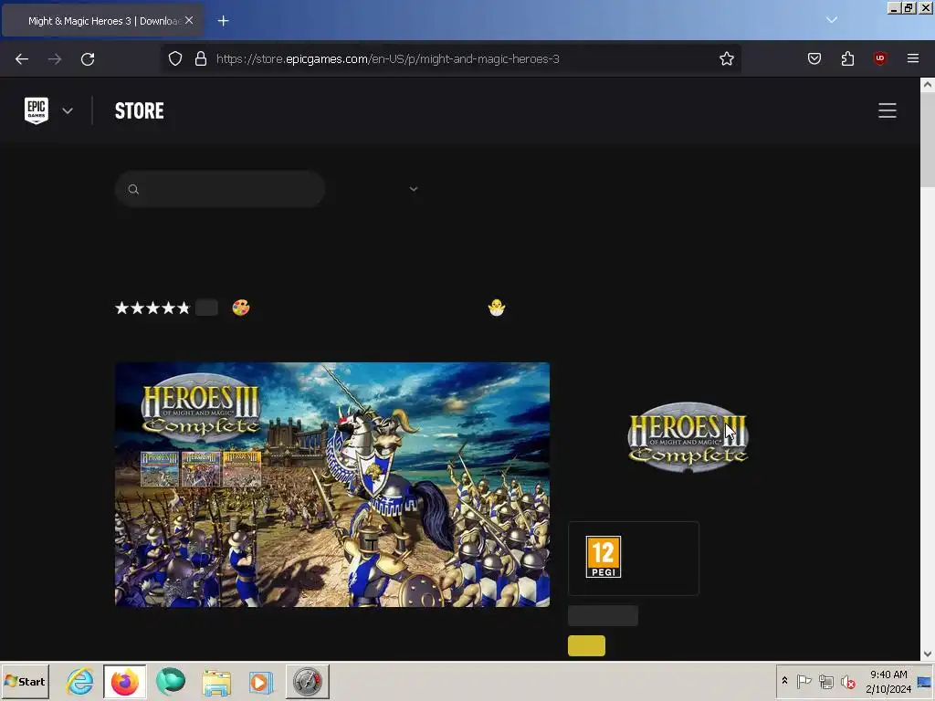
Task: Open Action Center flag icon
Action: click(804, 681)
